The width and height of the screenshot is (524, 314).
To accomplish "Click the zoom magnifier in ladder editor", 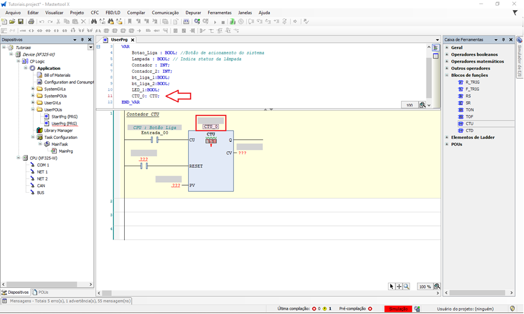I will coord(406,286).
